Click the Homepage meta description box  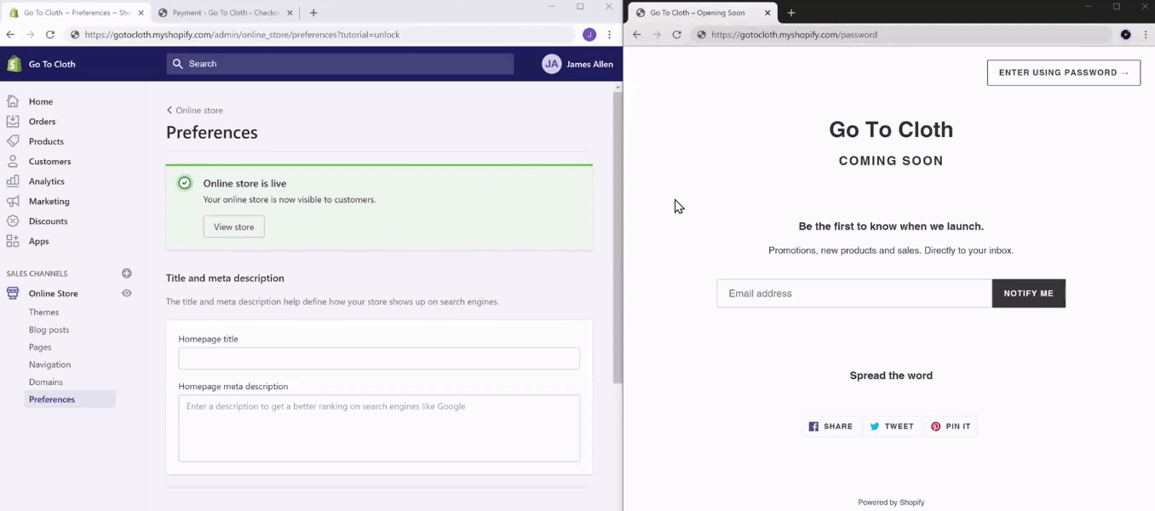379,428
